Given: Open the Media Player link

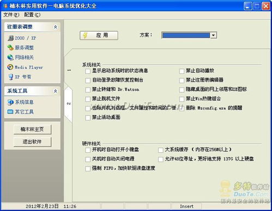Looking at the screenshot, I should tap(29, 67).
